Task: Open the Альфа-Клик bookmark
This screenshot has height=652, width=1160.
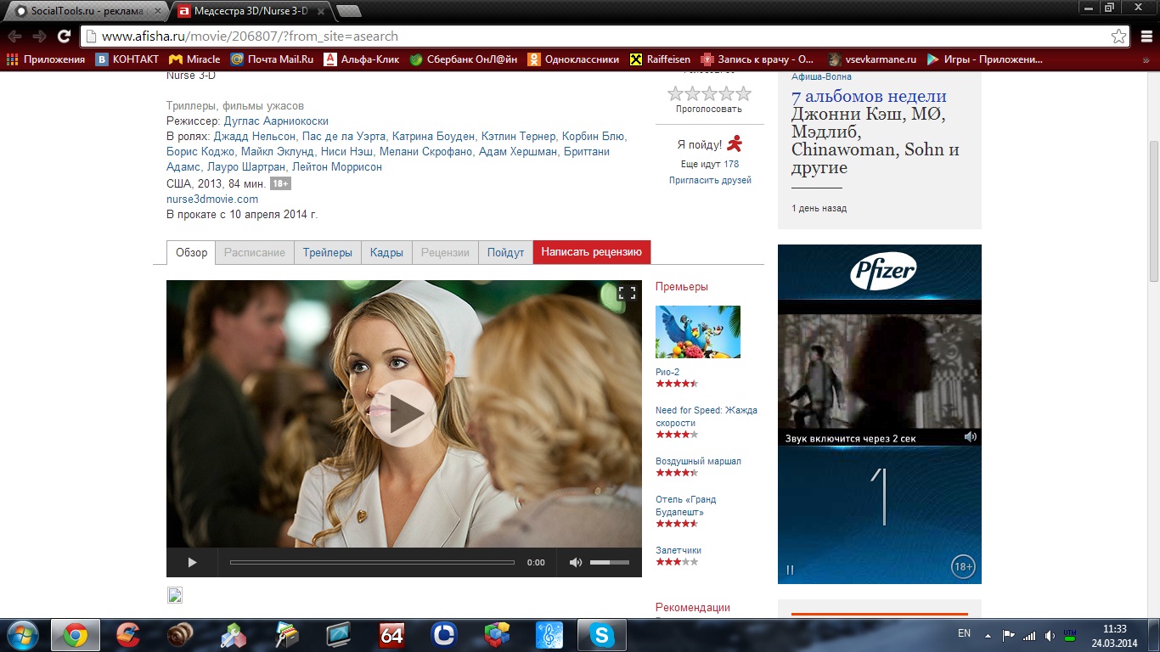Action: (362, 59)
